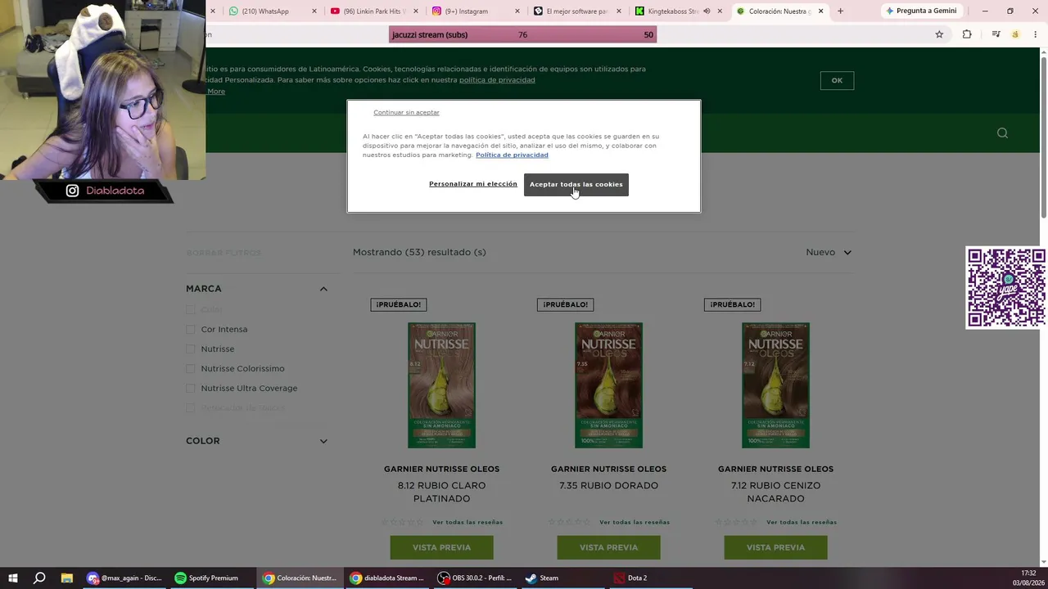The height and width of the screenshot is (589, 1048).
Task: Click ¡PRUÉBALO! badge on 7.35 Rubio Dorado
Action: (x=566, y=304)
